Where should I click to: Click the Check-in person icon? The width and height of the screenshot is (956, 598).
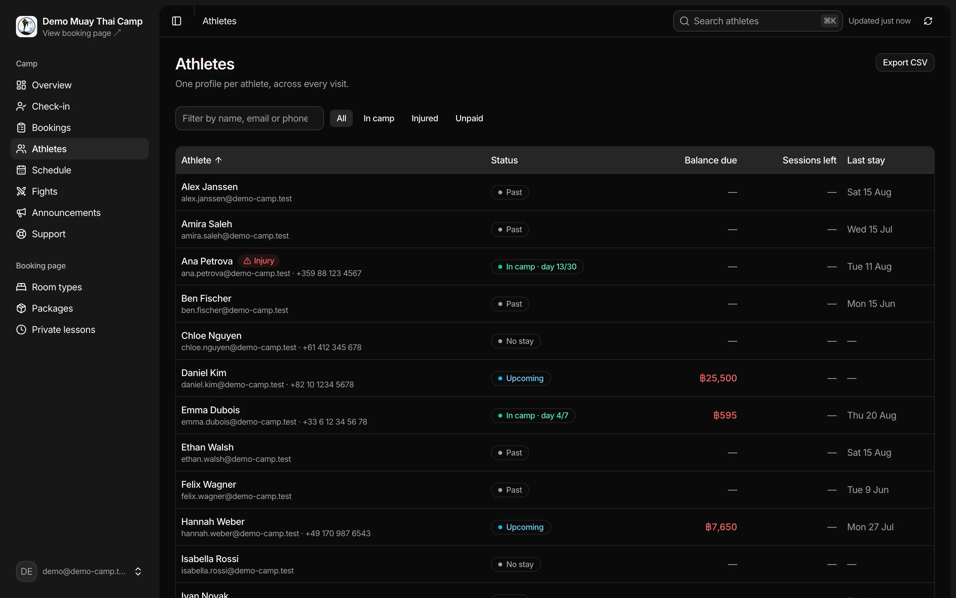tap(21, 106)
